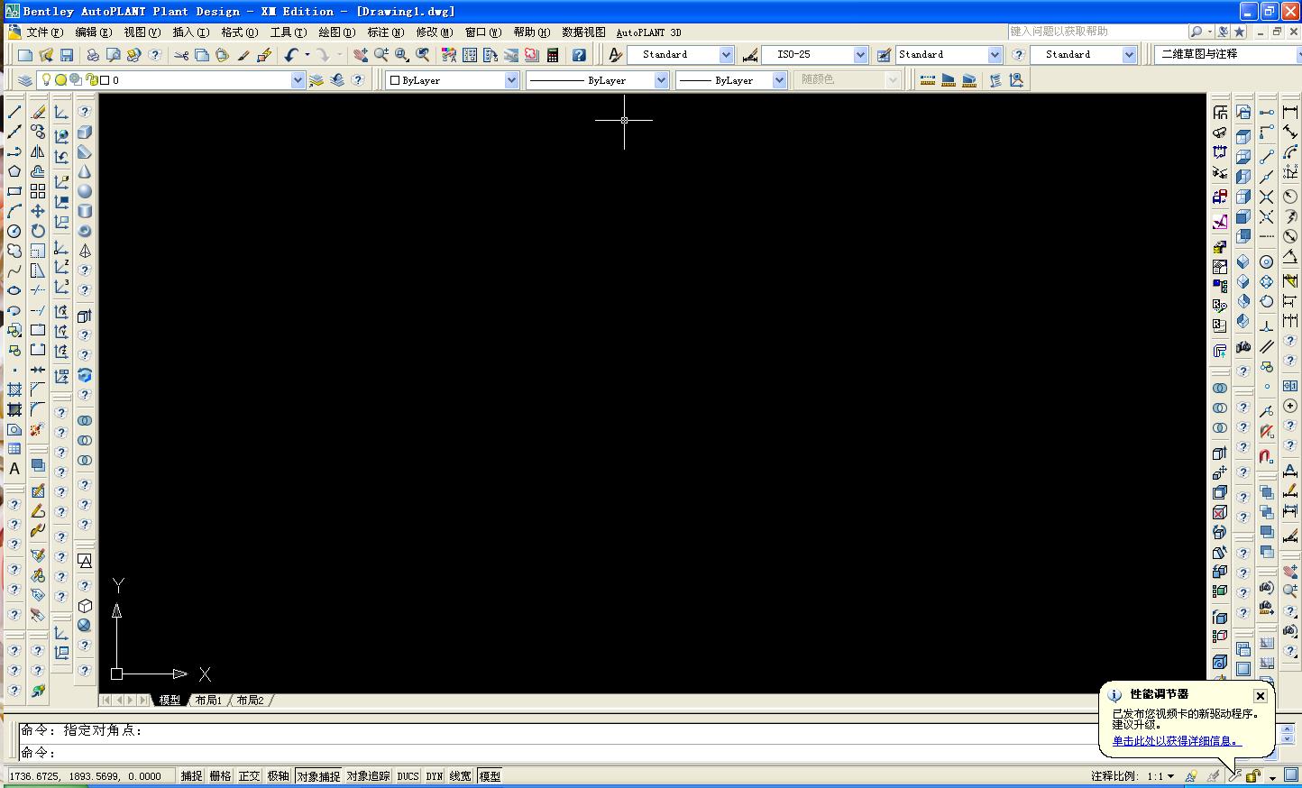The width and height of the screenshot is (1302, 788).
Task: Toggle DUCS in status bar
Action: coord(408,776)
